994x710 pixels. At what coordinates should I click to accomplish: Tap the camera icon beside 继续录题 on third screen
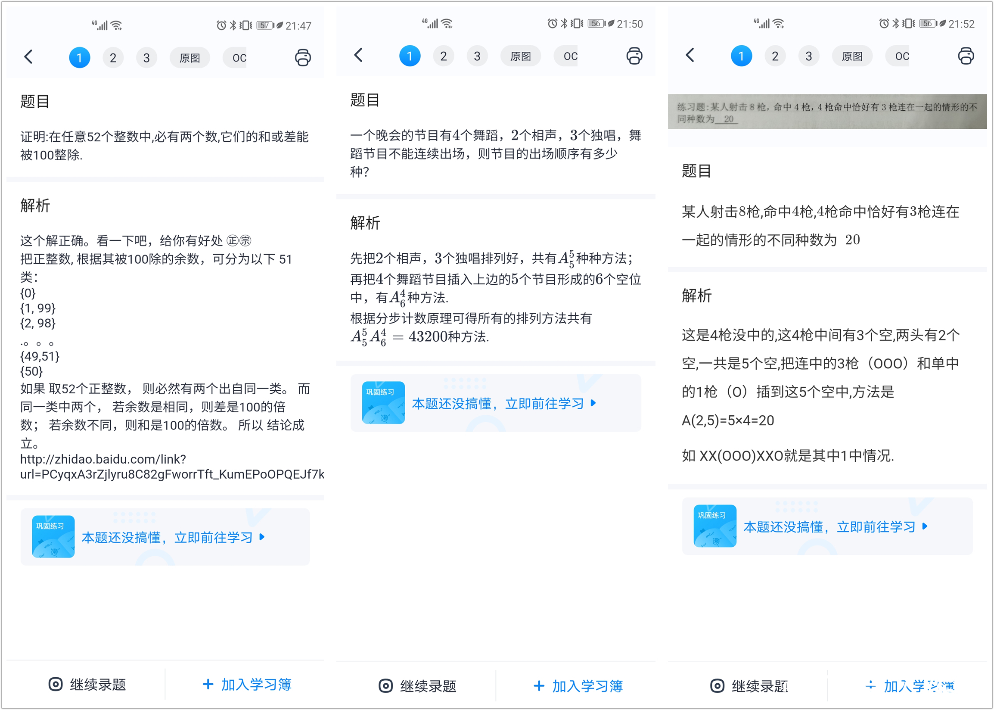click(717, 685)
